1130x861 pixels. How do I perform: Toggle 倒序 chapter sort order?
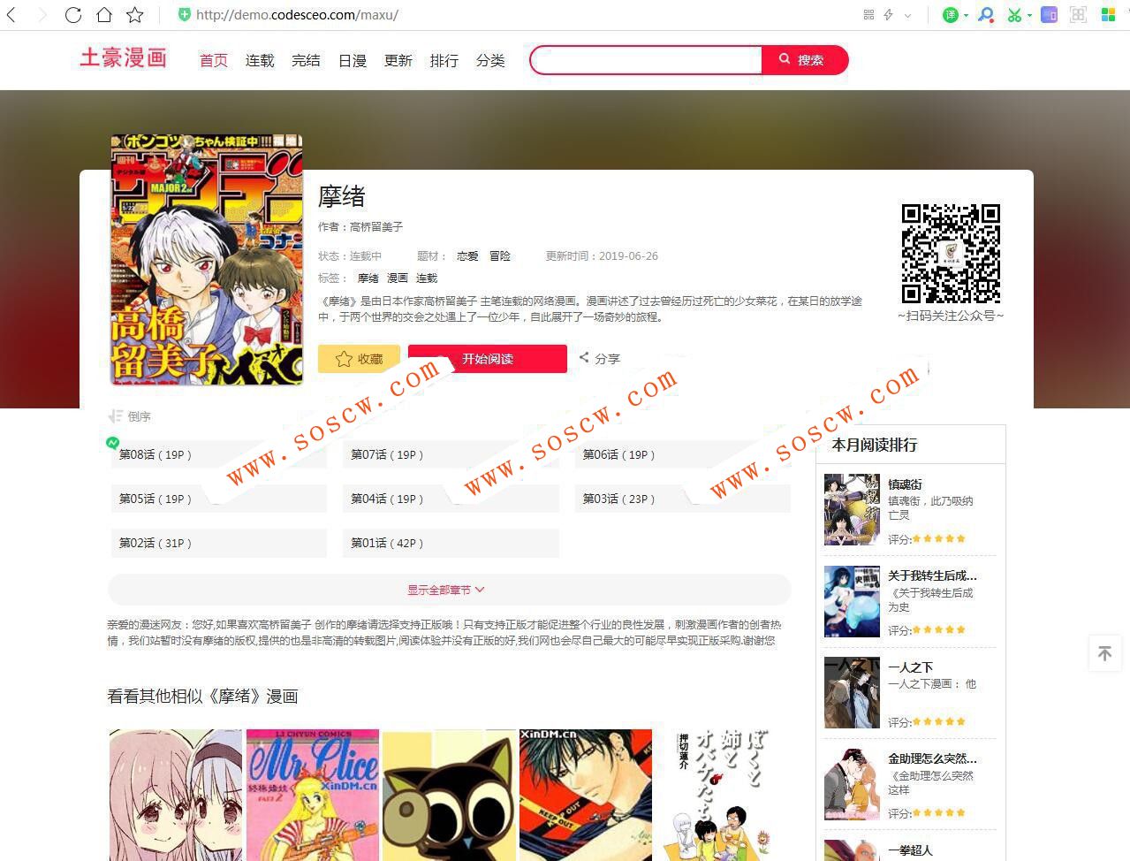(x=129, y=416)
